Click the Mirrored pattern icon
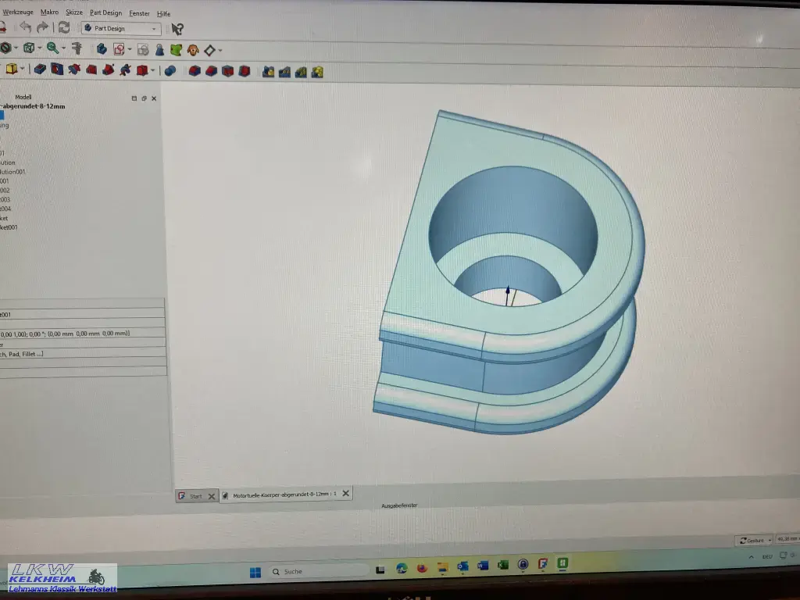Image resolution: width=800 pixels, height=600 pixels. click(269, 72)
